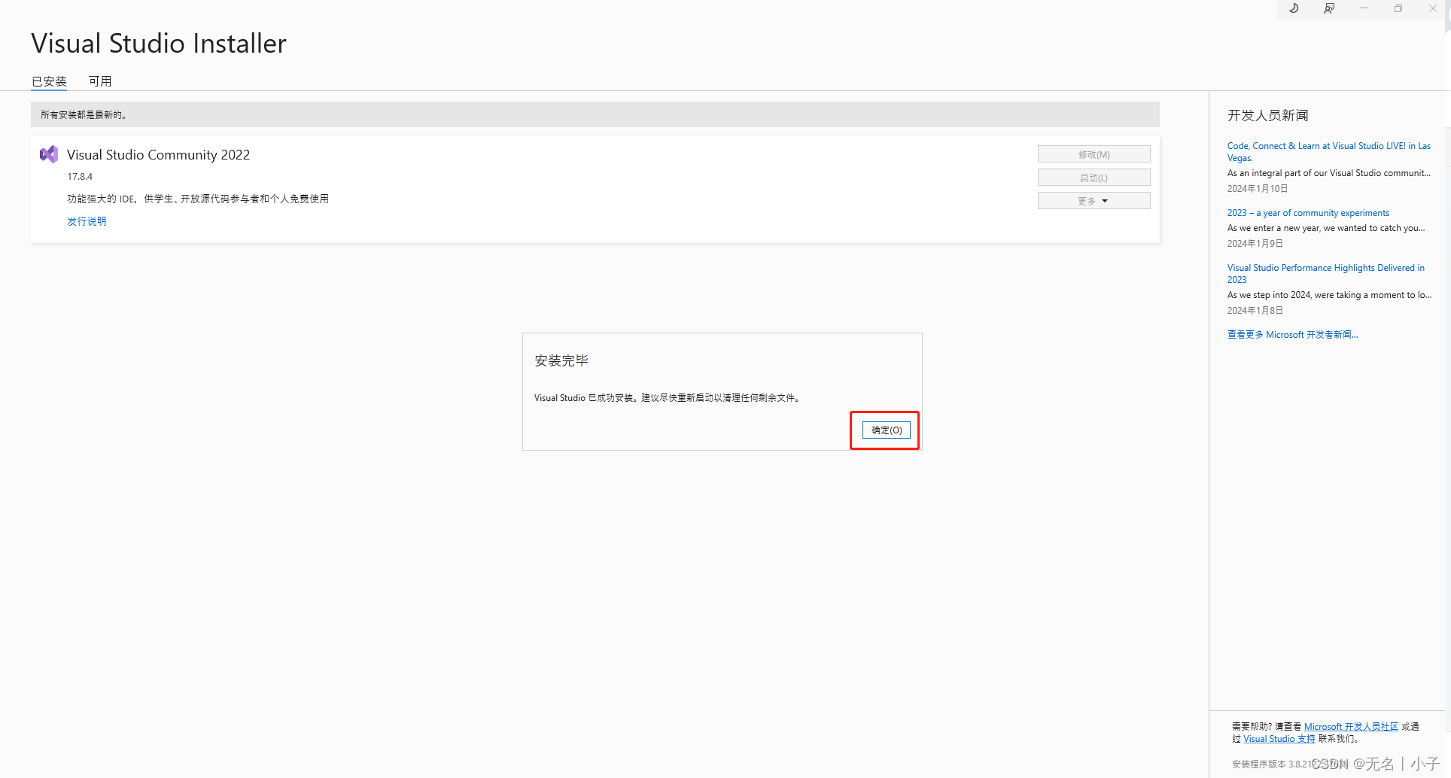Click the IDE description text 功能强大的 IDE
The height and width of the screenshot is (778, 1451).
(x=198, y=199)
